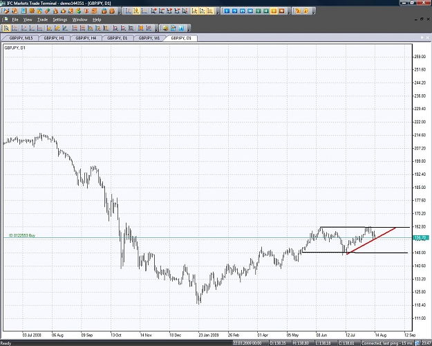Viewport: 432px width, 346px height.
Task: Click the second orange help icon
Action: pos(306,11)
